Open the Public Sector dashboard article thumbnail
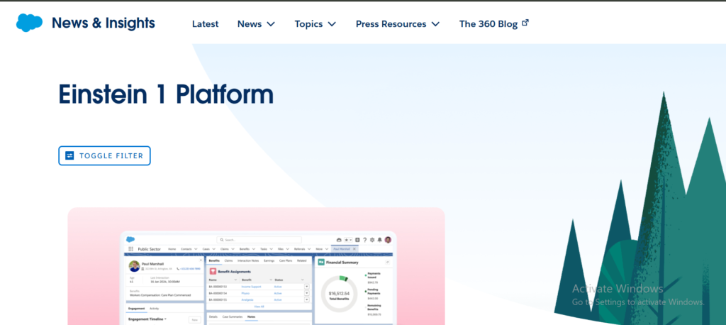This screenshot has width=726, height=325. click(x=256, y=266)
